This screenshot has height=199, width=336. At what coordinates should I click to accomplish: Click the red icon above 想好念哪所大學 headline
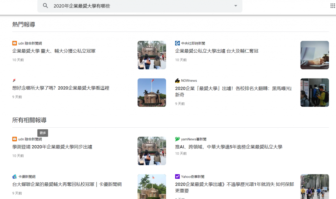[14, 81]
